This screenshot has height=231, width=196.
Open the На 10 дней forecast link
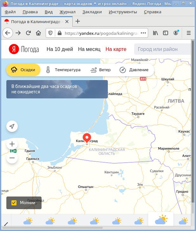[x=60, y=49]
